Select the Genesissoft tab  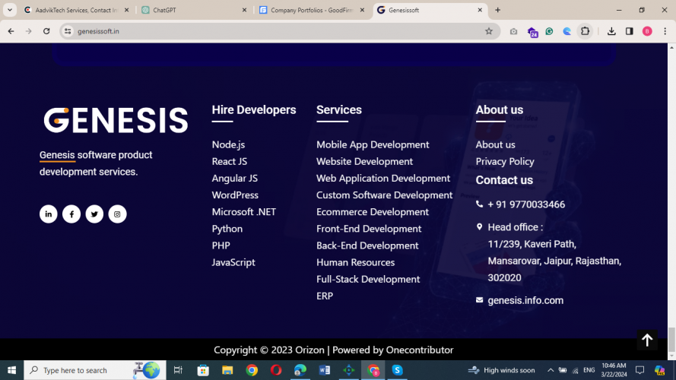430,10
